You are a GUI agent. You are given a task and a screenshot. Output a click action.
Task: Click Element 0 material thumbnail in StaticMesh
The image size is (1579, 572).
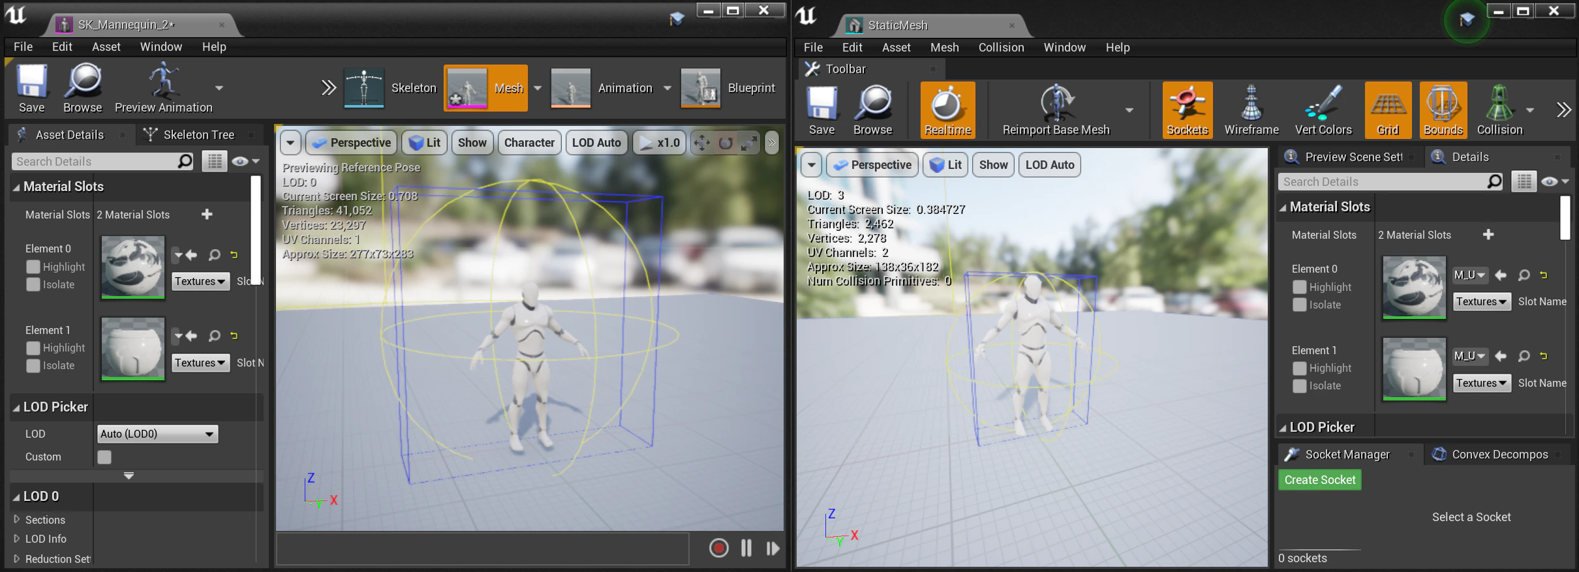[x=1414, y=288]
